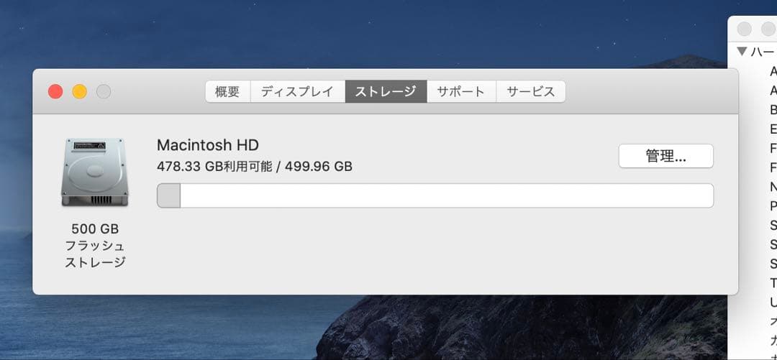Minimize the storage window with yellow button
The height and width of the screenshot is (360, 777).
(80, 91)
